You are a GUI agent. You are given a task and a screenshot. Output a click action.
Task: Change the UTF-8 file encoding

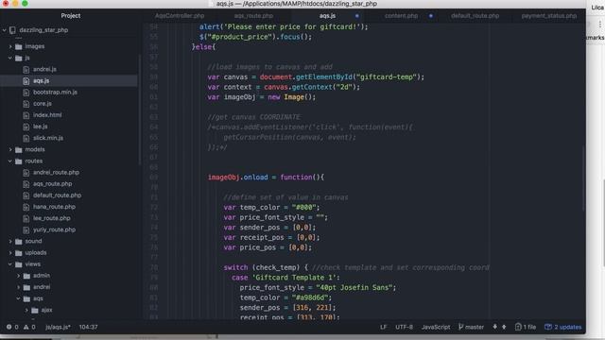click(404, 327)
